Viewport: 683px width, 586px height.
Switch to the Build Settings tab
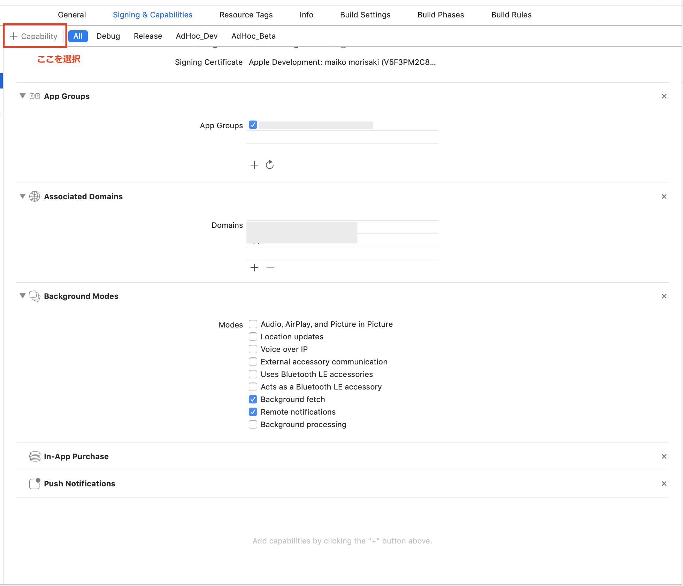coord(365,15)
